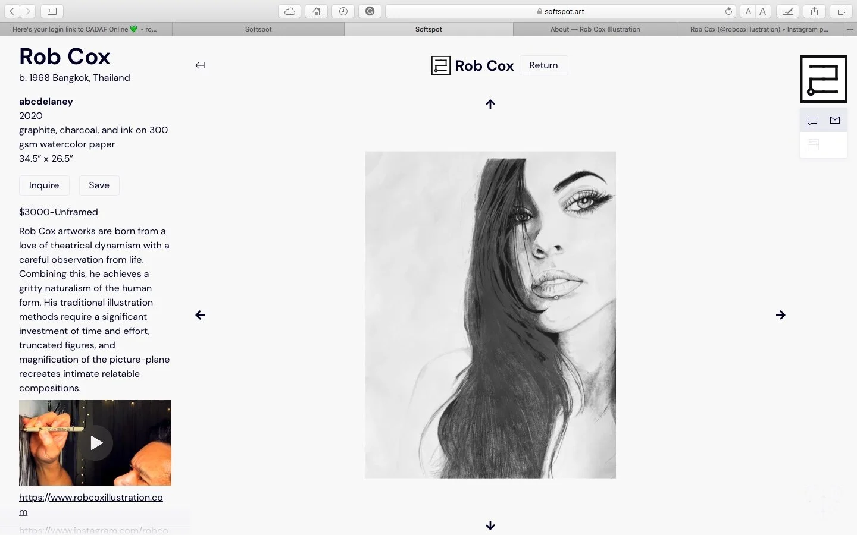Click the Grammarly extension icon
The height and width of the screenshot is (535, 857).
(x=370, y=11)
